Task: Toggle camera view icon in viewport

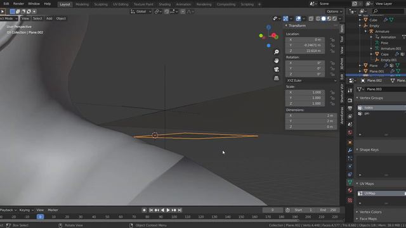Action: point(277,69)
